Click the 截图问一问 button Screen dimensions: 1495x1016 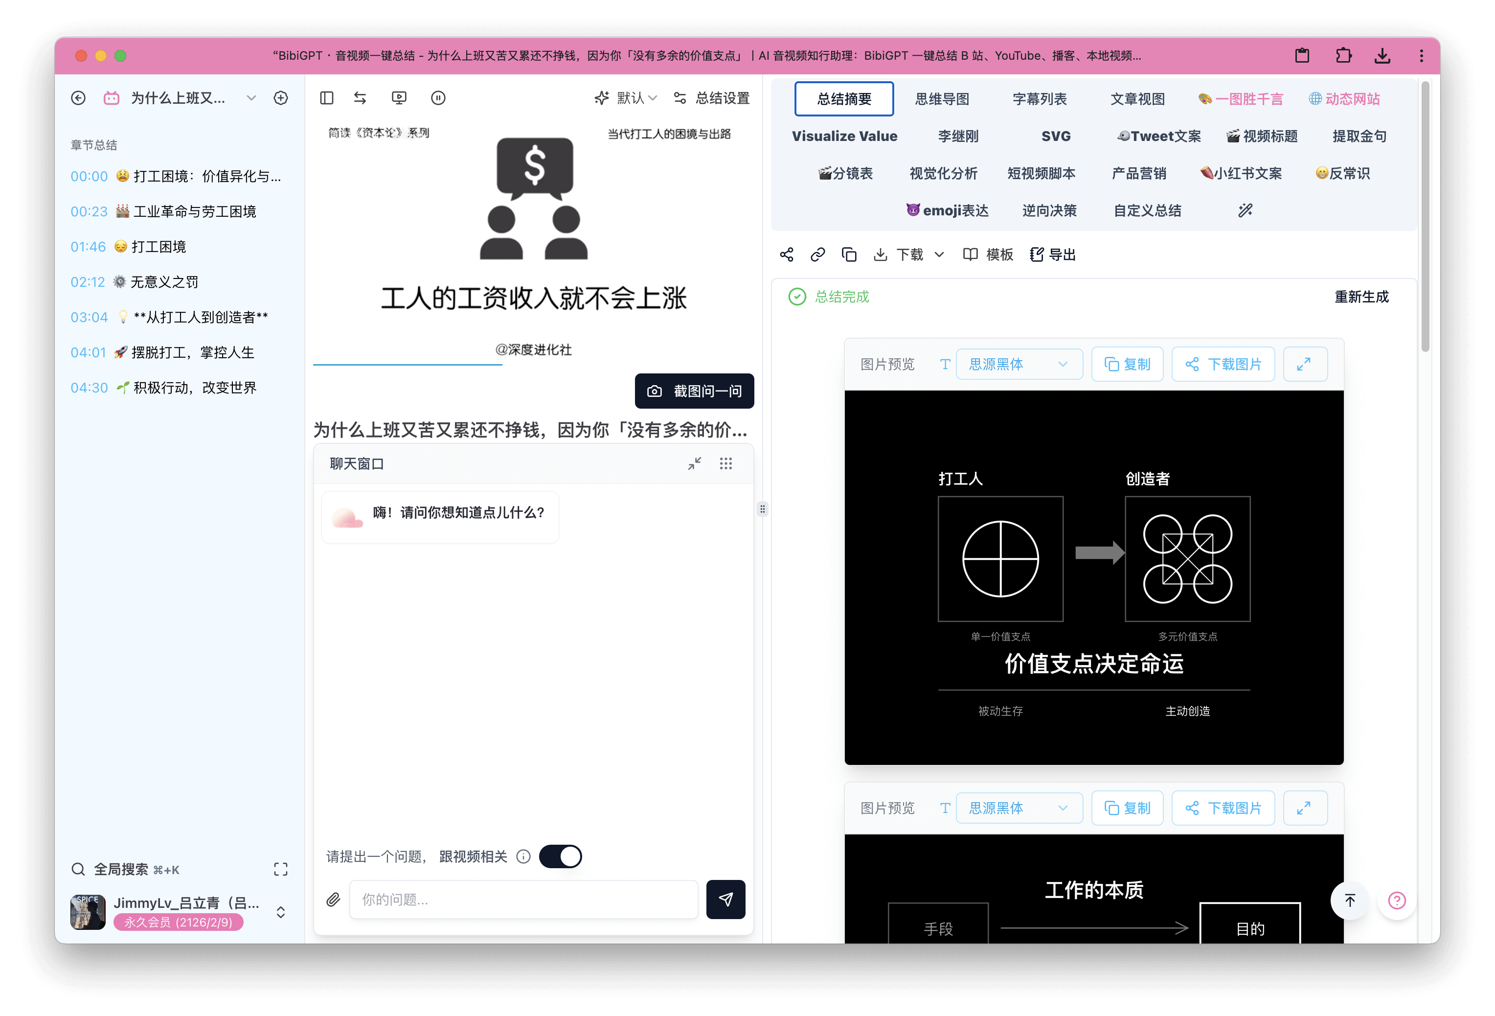694,391
